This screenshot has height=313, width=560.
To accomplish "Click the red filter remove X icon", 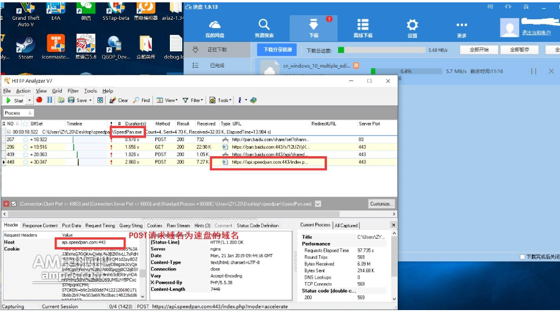I will (6, 204).
